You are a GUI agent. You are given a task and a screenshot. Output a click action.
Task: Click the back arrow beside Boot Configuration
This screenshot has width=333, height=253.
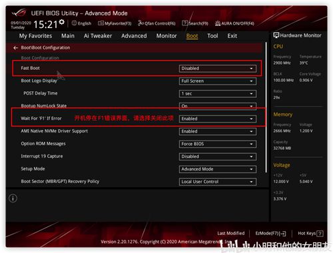pos(15,48)
